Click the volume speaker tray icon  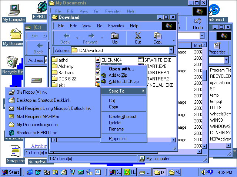point(203,172)
